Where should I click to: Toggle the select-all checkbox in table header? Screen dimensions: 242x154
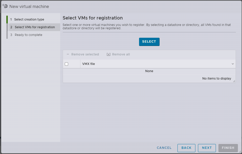tap(67, 64)
